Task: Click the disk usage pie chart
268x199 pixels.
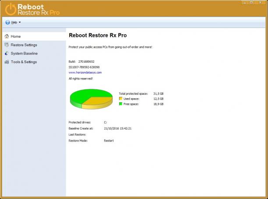Action: click(x=91, y=99)
